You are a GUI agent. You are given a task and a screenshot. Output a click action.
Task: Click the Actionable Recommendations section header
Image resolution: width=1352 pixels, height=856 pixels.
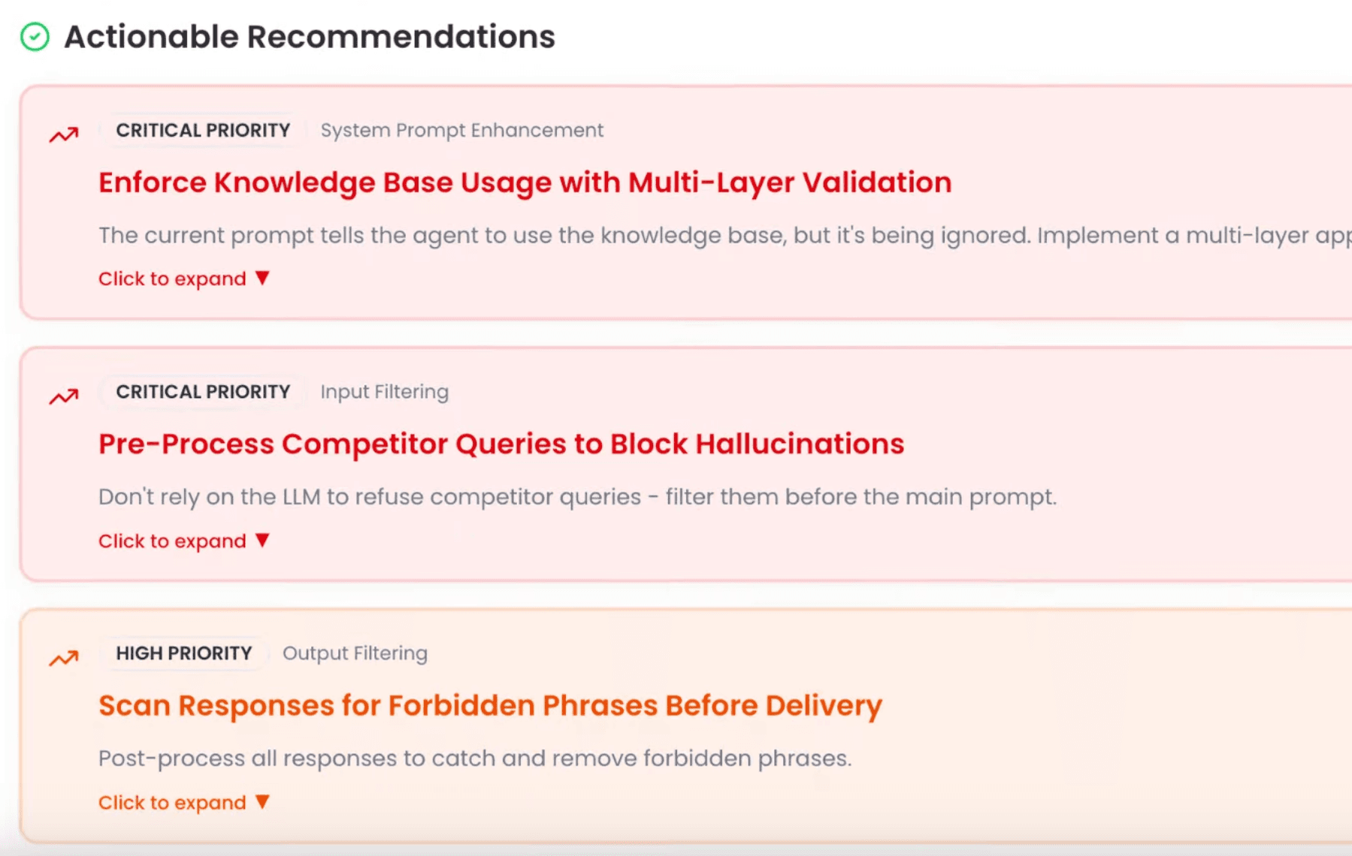pos(310,35)
